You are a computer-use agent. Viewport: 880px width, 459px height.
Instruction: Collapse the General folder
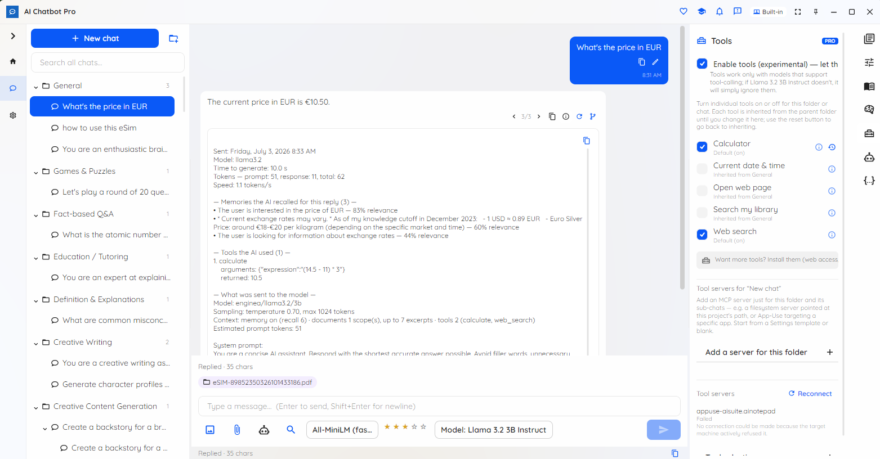click(x=36, y=86)
